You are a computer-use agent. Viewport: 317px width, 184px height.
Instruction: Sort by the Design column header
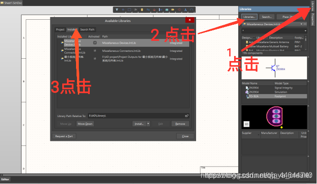click(247, 38)
